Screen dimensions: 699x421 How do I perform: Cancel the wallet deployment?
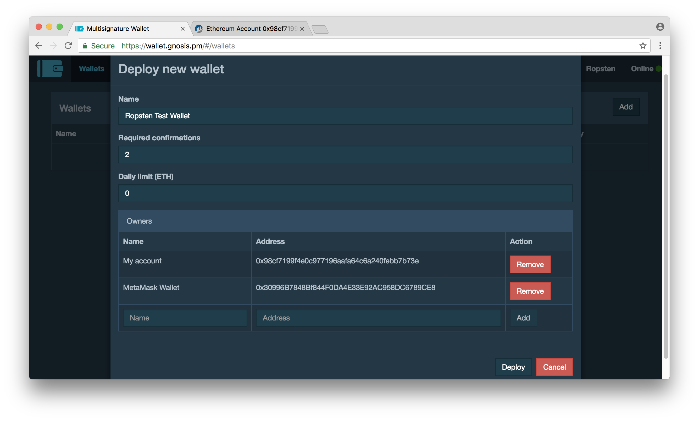pos(554,367)
